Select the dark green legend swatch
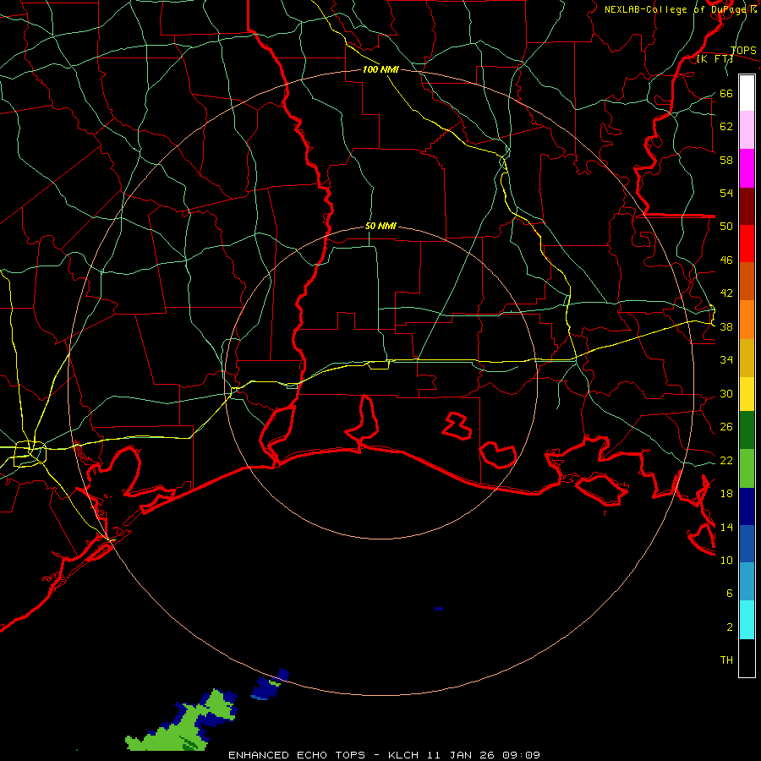This screenshot has width=761, height=761. point(747,430)
